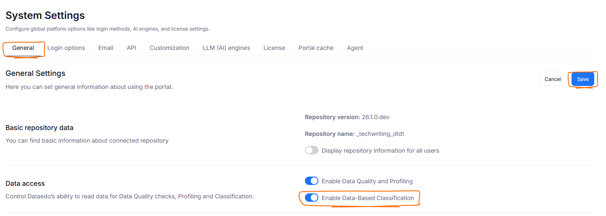Turn off the Data-Based Classification switch
The image size is (606, 216).
[x=312, y=198]
